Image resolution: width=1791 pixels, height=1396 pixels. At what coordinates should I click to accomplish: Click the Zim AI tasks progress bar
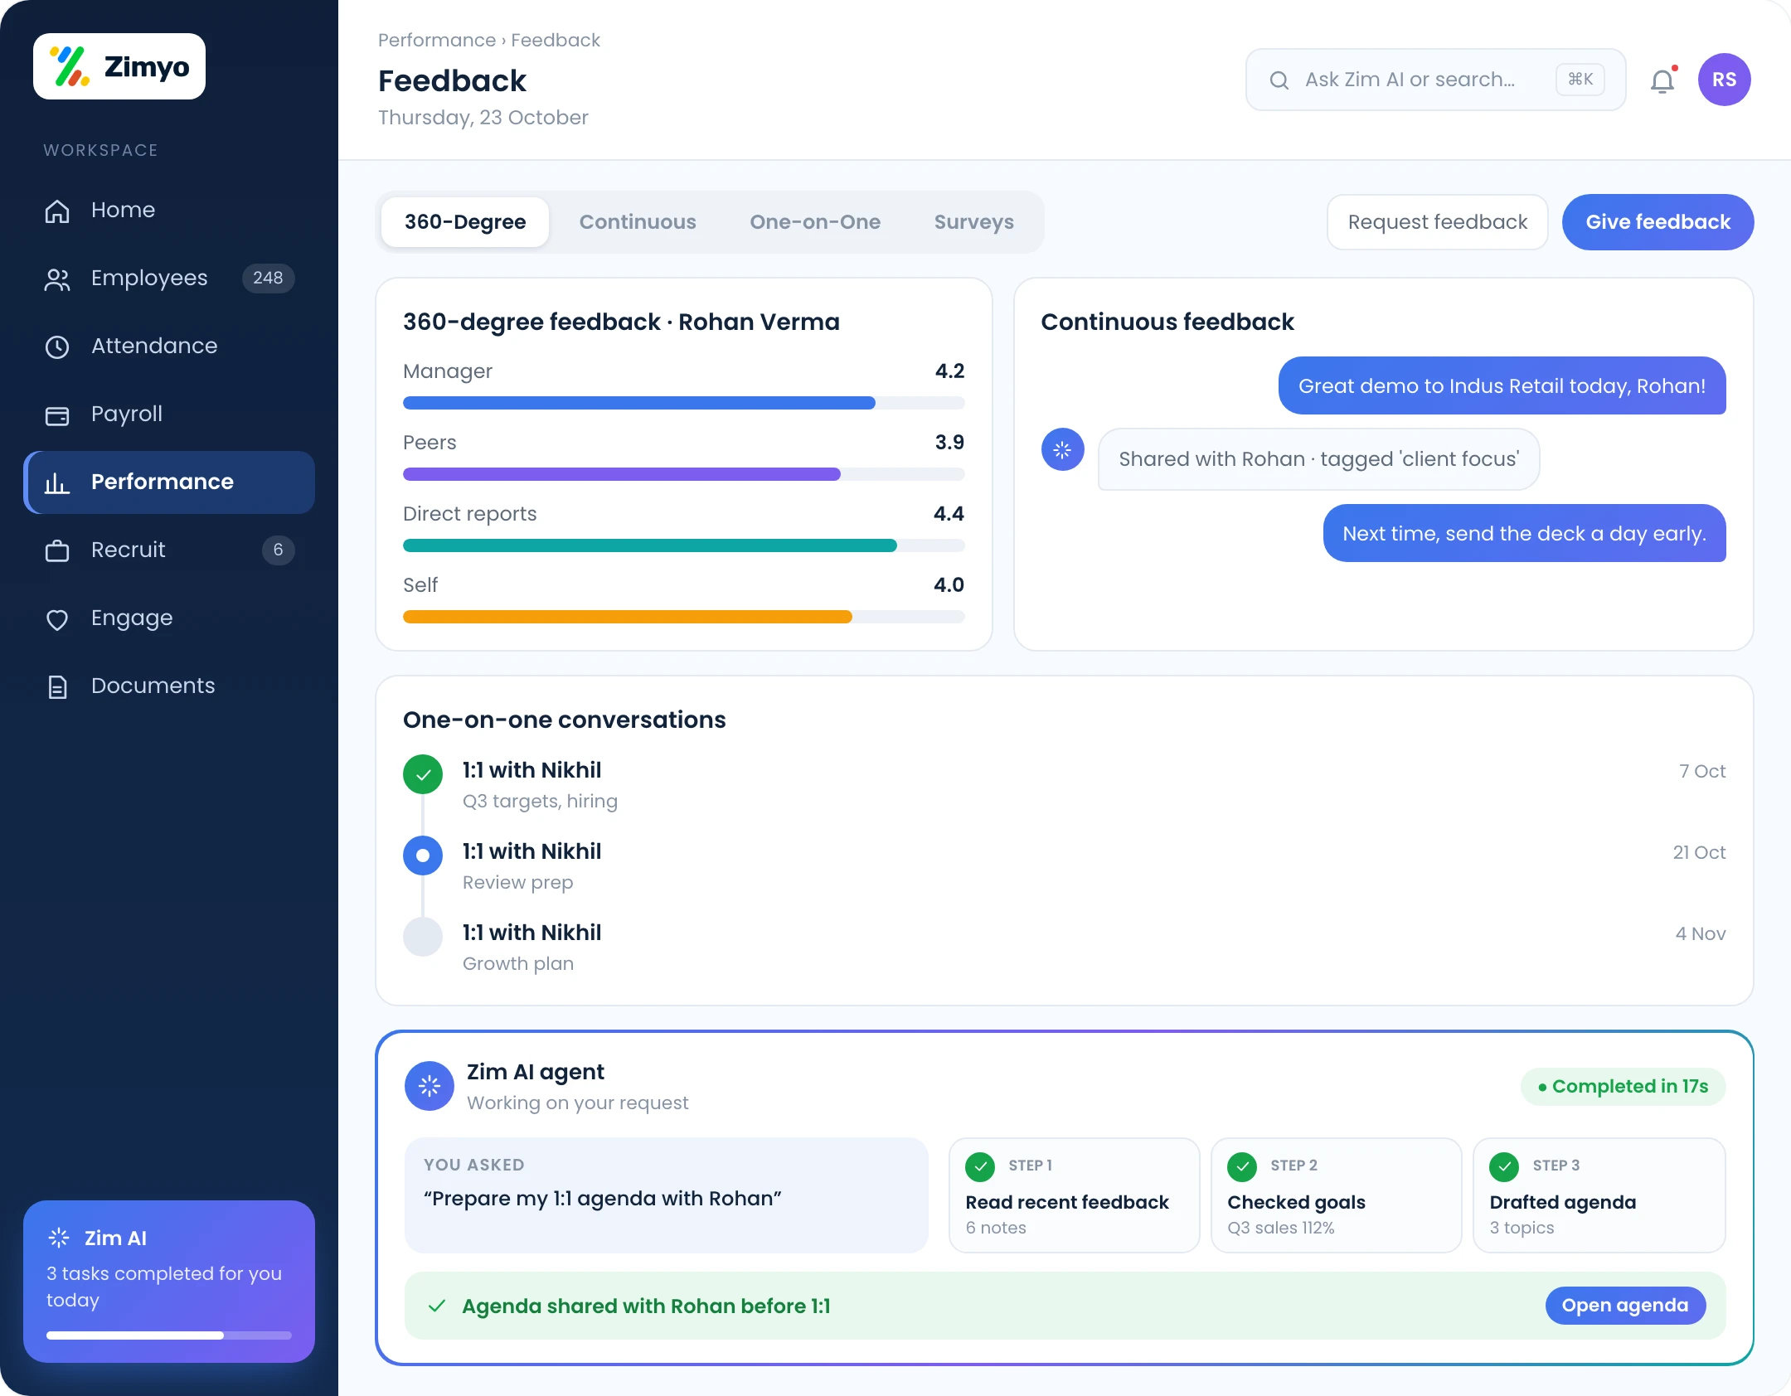point(169,1335)
